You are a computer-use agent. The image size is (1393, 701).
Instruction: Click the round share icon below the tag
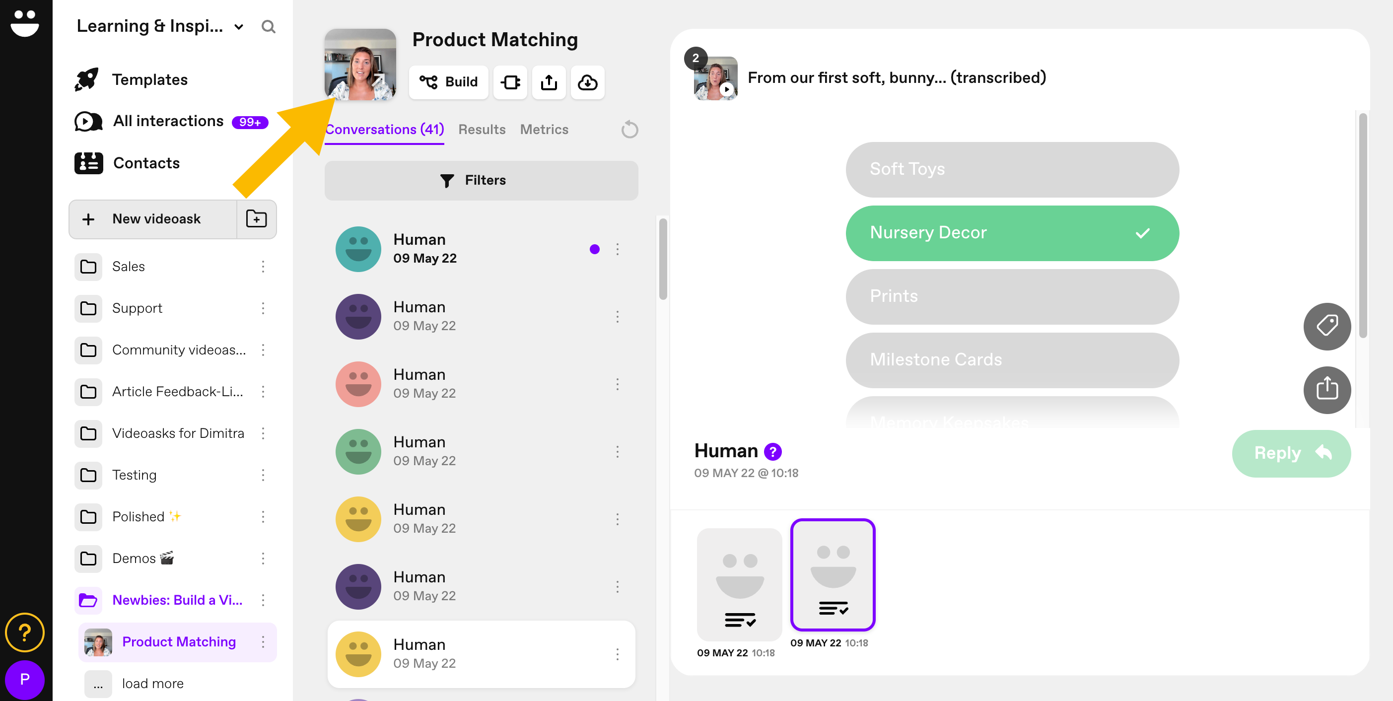[1326, 389]
